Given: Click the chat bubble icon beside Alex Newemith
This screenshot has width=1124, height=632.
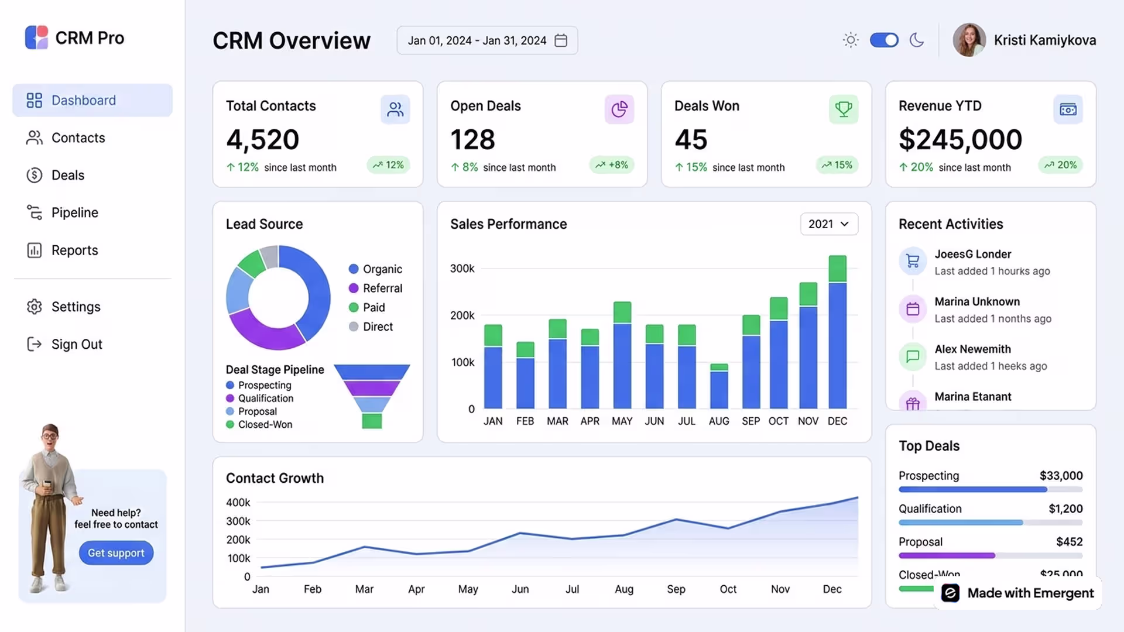Looking at the screenshot, I should tap(913, 356).
